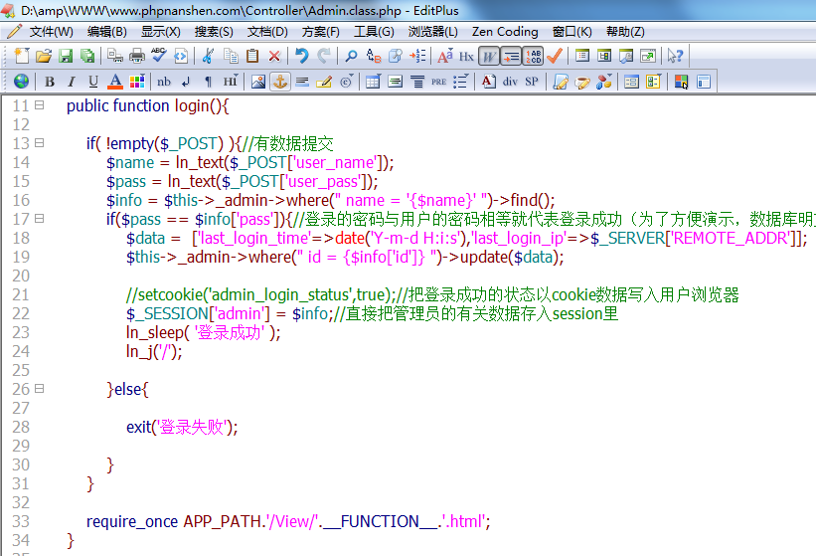Open the browser preview globe icon
816x556 pixels.
coord(21,82)
